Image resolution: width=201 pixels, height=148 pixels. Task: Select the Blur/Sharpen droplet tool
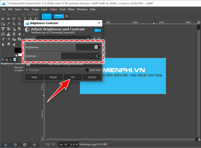tap(3, 44)
